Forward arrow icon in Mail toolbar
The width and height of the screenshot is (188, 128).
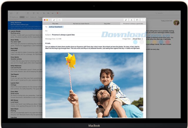pyautogui.click(x=53, y=13)
